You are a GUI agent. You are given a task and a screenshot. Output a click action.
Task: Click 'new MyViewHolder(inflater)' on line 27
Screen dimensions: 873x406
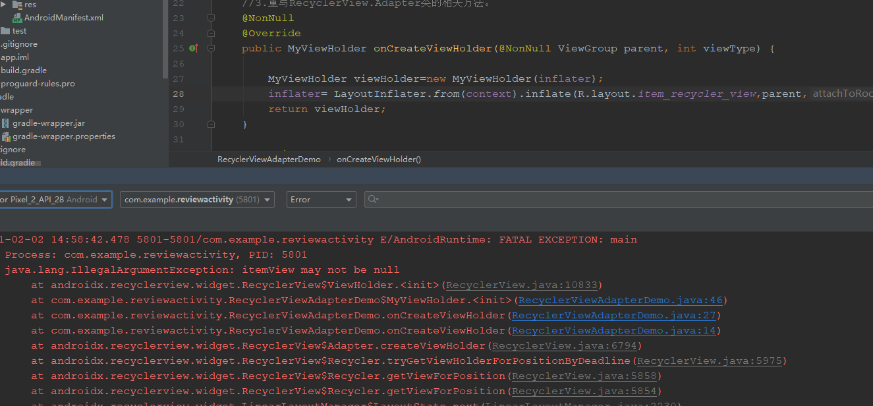(513, 78)
